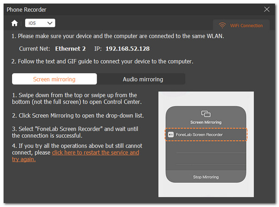
Task: Switch to the WiFi Connection tab
Action: (241, 25)
